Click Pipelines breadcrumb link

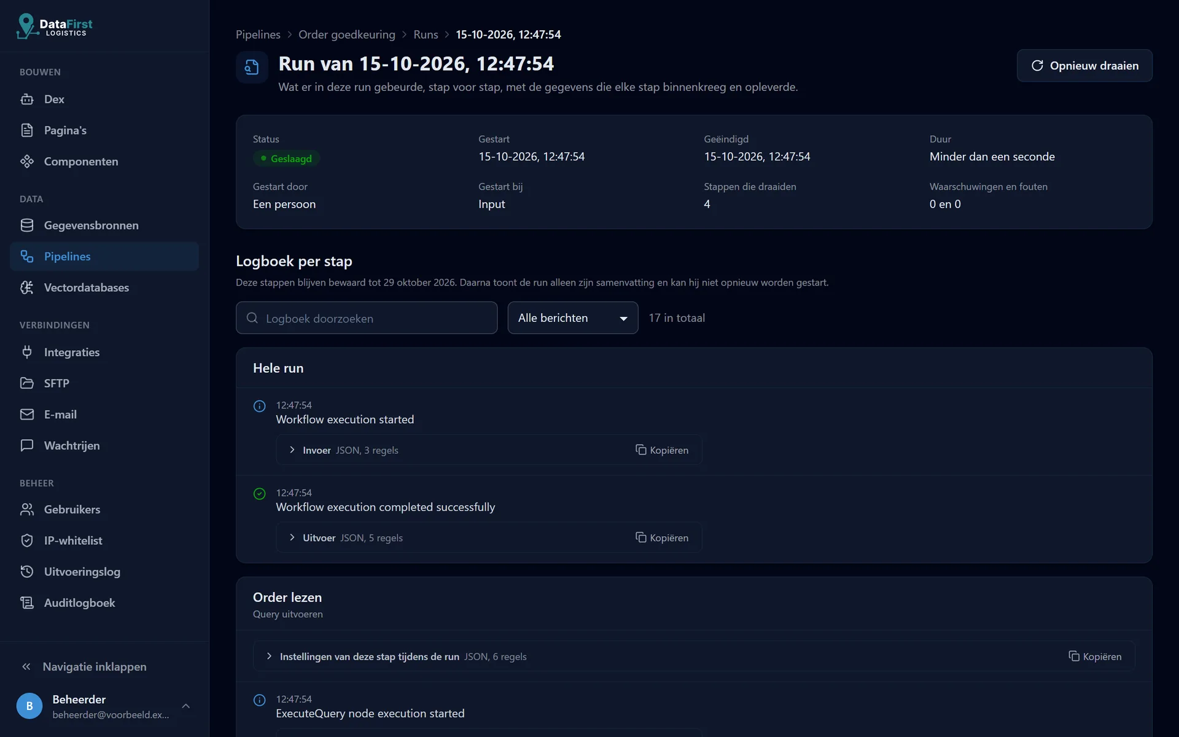tap(258, 34)
